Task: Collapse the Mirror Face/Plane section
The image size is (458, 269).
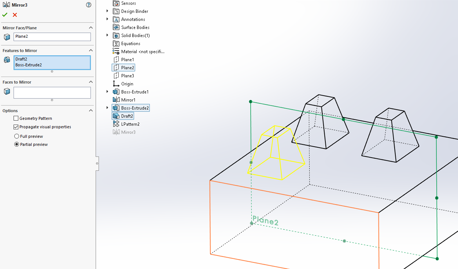Action: coord(91,28)
